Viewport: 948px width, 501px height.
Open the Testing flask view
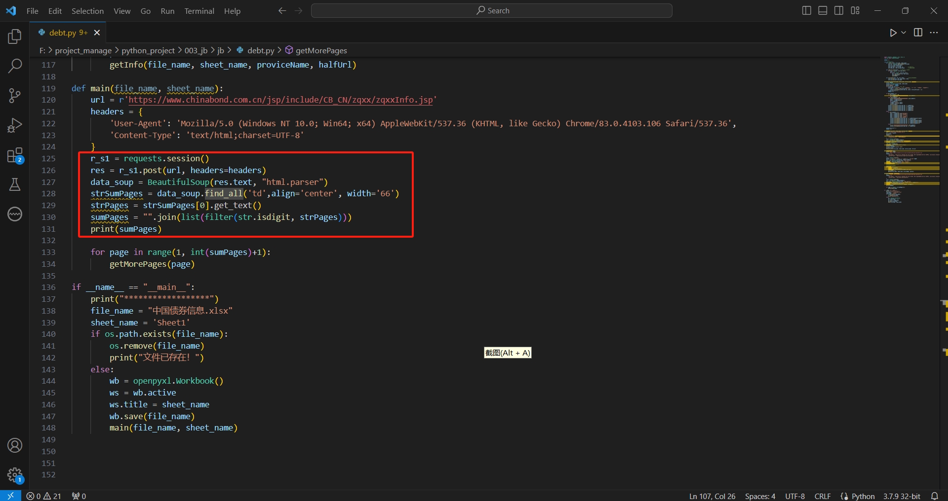click(15, 184)
